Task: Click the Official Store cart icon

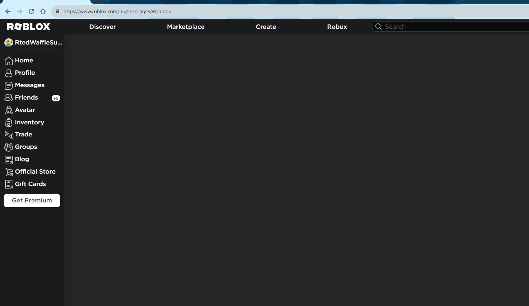Action: coord(9,171)
